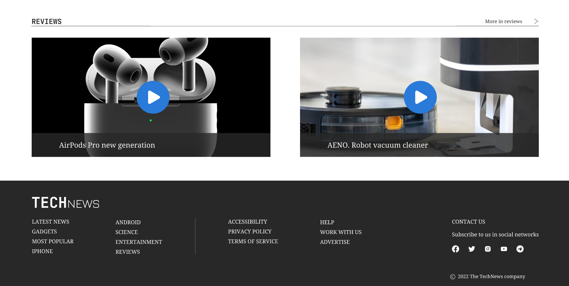
Task: Click the arrow next to More in reviews
Action: pyautogui.click(x=536, y=21)
